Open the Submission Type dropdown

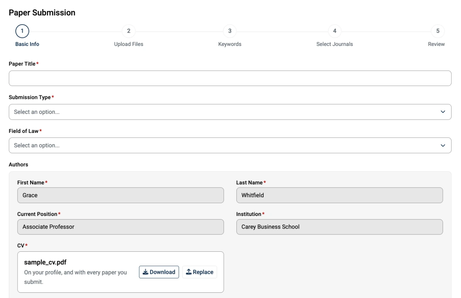[x=230, y=112]
